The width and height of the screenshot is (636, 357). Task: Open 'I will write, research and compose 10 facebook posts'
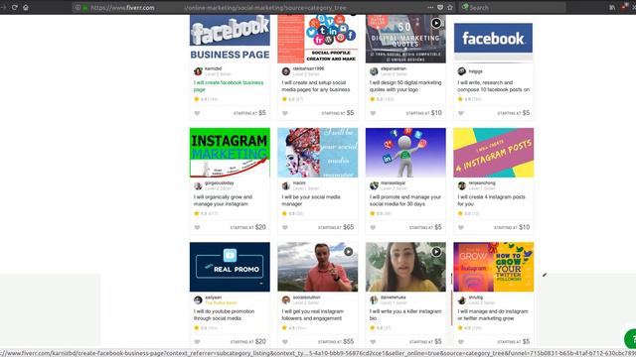pyautogui.click(x=494, y=86)
